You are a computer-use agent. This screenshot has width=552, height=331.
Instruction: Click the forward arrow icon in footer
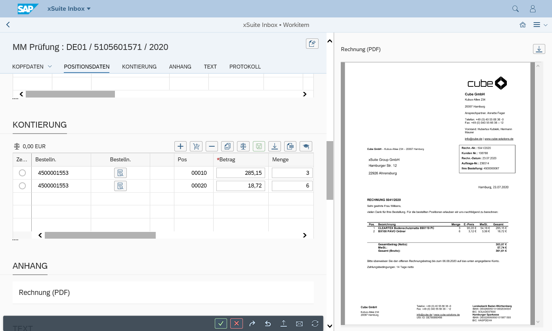252,323
